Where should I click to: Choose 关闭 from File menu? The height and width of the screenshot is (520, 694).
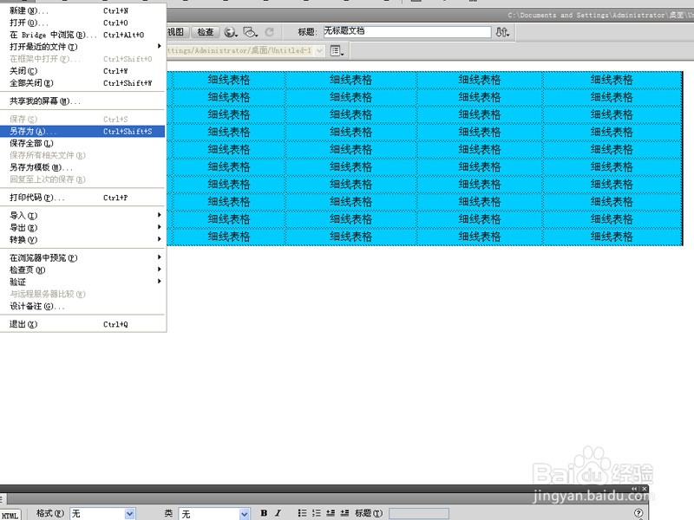point(82,71)
